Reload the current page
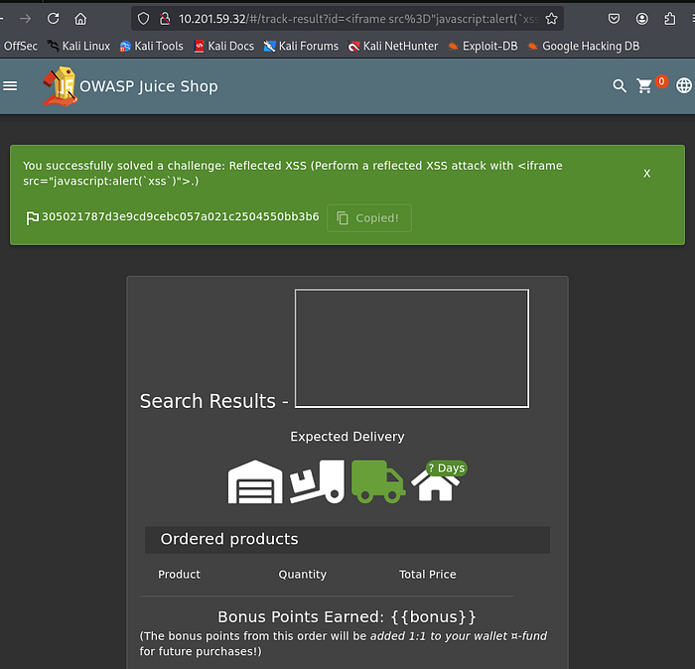This screenshot has height=669, width=695. (54, 19)
